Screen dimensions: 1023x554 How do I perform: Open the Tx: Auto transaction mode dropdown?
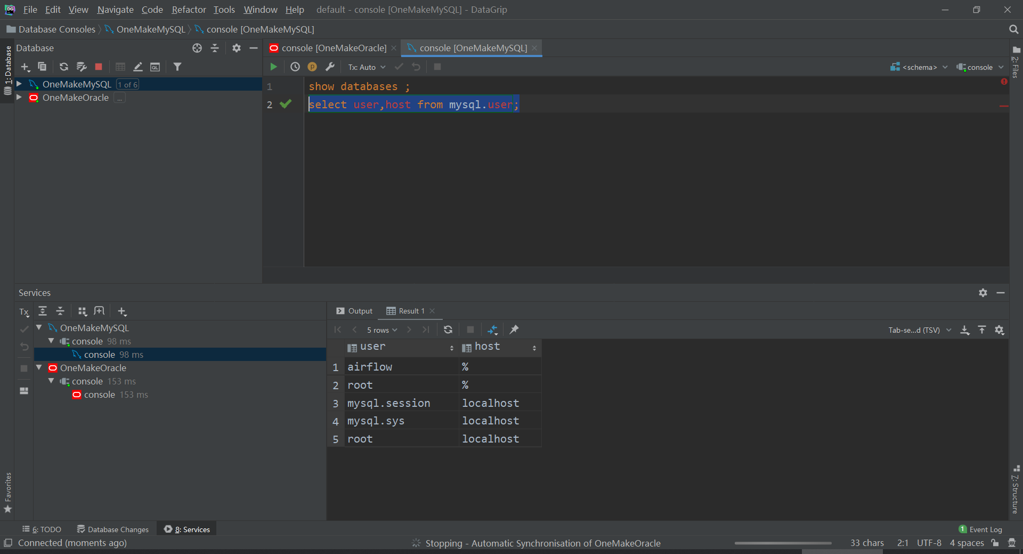pyautogui.click(x=367, y=67)
